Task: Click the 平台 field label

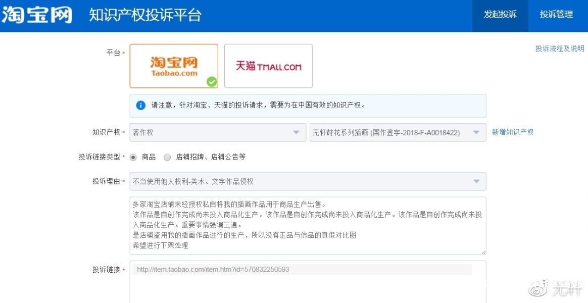Action: pos(113,53)
